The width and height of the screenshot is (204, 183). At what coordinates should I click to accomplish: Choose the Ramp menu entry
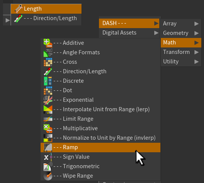(100, 147)
